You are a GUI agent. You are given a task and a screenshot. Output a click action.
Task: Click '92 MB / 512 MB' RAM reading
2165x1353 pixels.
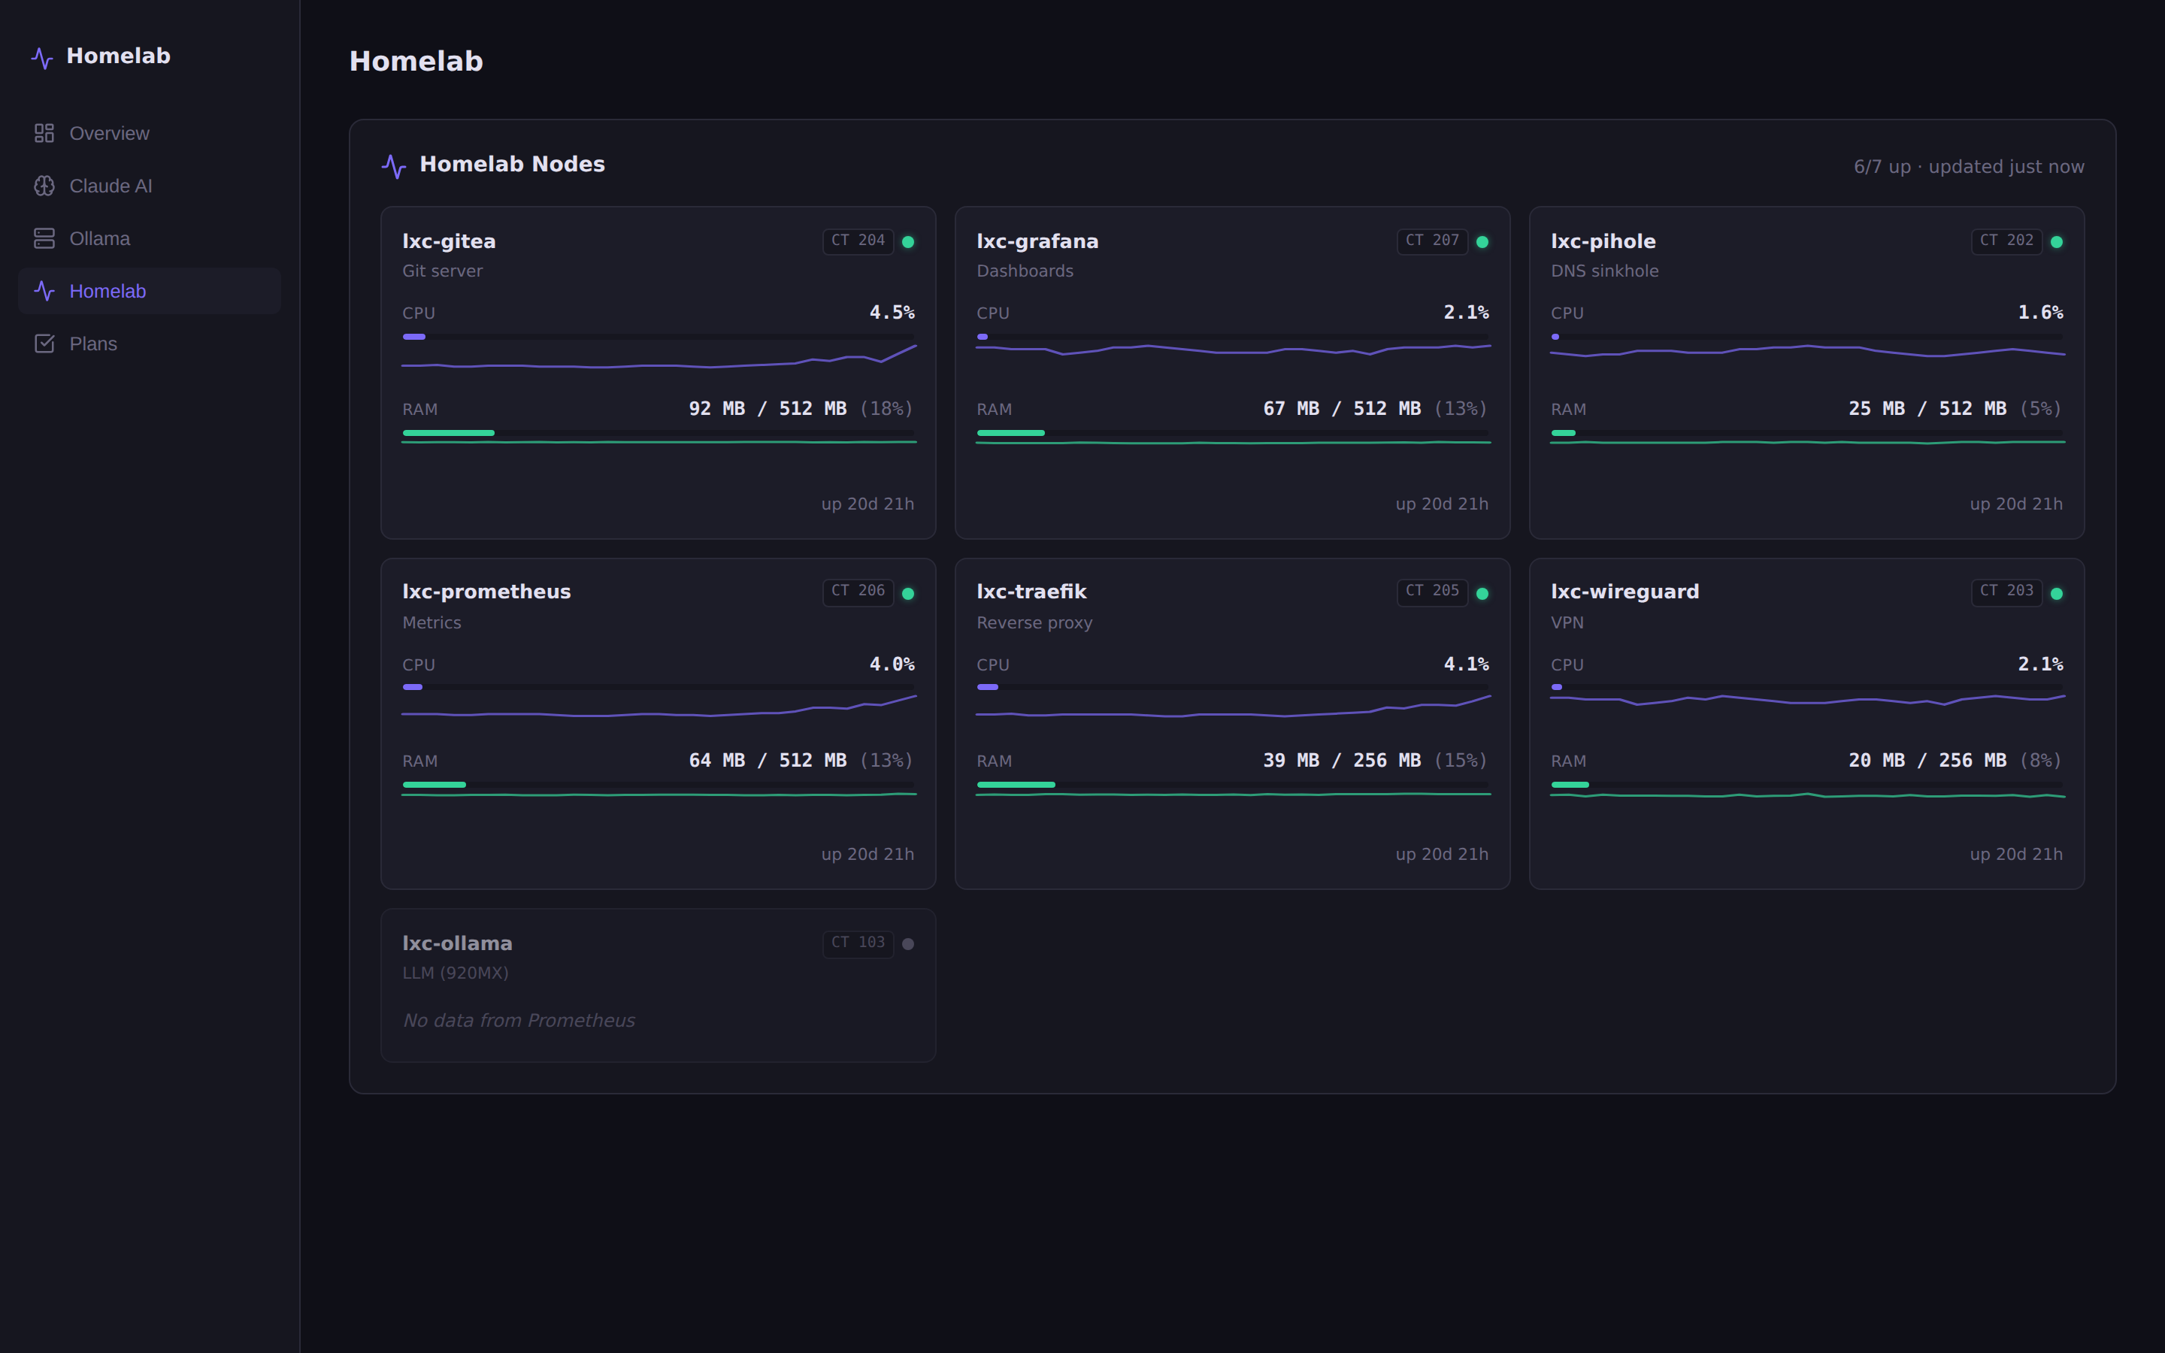768,409
